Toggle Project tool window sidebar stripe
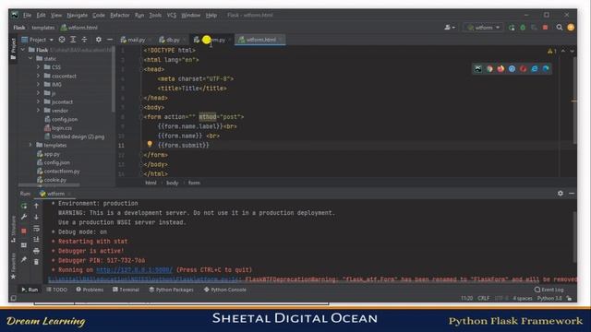 13,49
